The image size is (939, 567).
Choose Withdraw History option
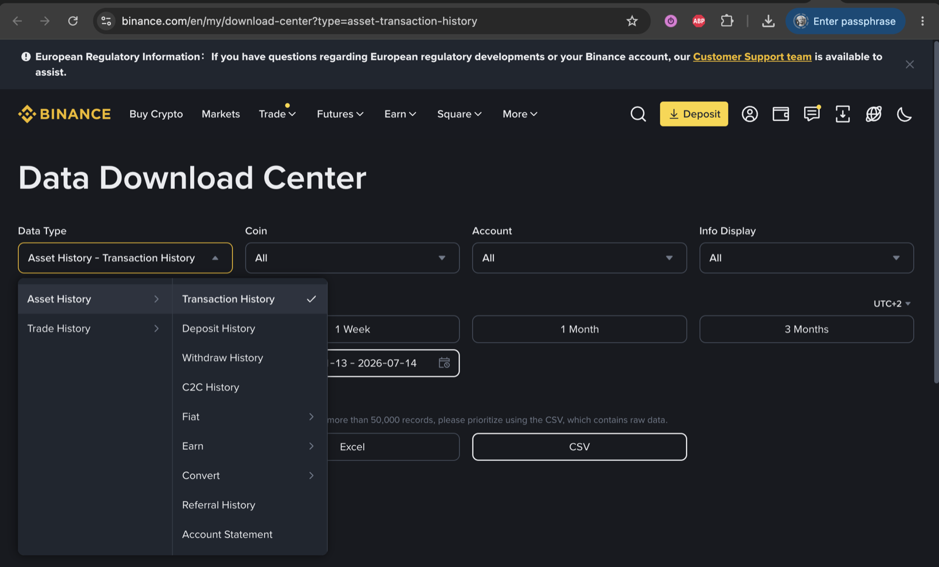tap(250, 357)
